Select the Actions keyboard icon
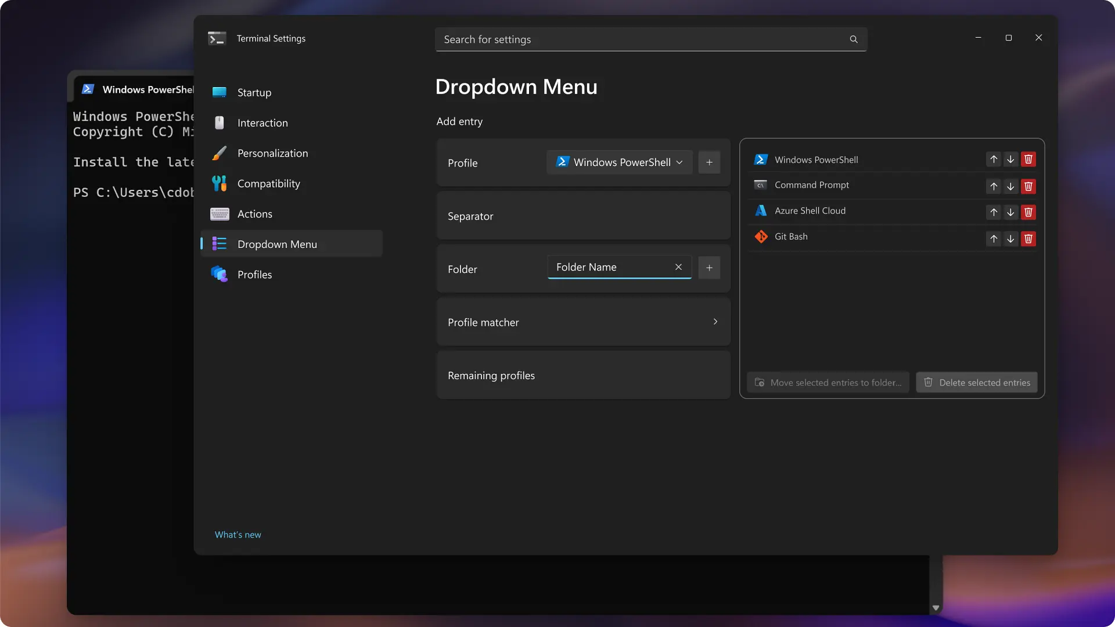The height and width of the screenshot is (627, 1115). tap(219, 214)
